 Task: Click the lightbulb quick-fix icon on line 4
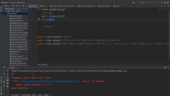click(x=39, y=19)
